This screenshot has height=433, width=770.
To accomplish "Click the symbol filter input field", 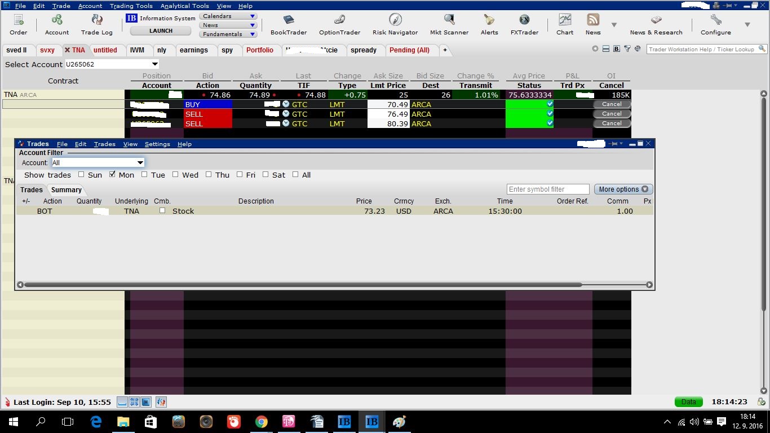I will 548,189.
